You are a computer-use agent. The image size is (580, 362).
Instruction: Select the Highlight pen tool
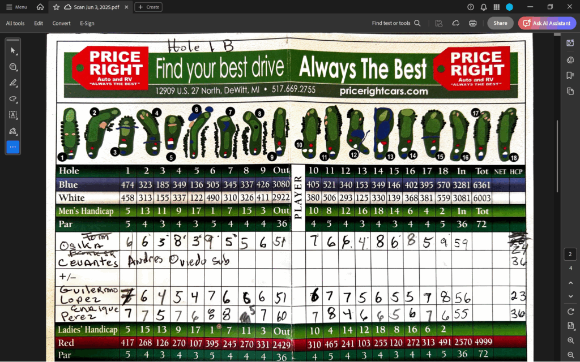point(13,83)
